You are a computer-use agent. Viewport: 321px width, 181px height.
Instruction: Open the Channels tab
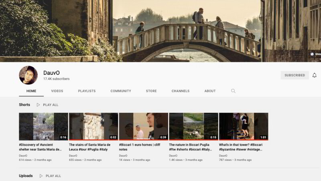[x=180, y=91]
